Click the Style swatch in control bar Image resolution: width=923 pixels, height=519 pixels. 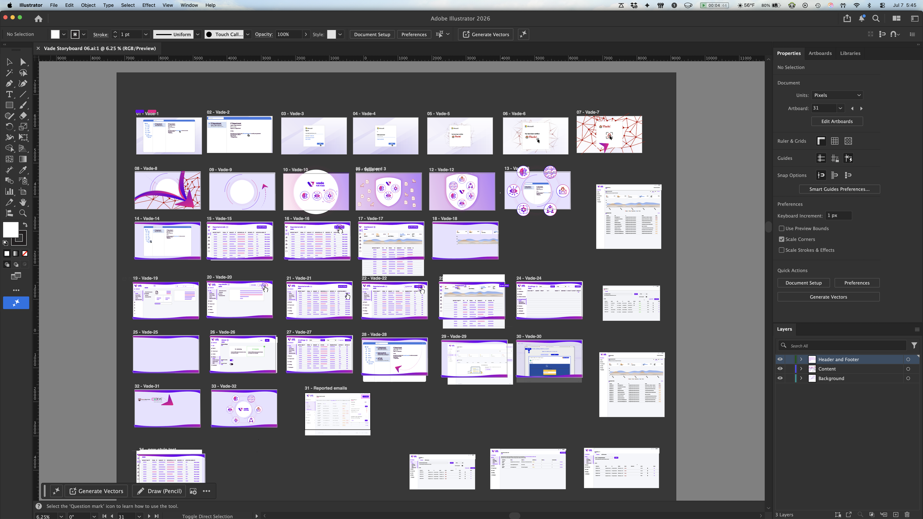pyautogui.click(x=332, y=34)
